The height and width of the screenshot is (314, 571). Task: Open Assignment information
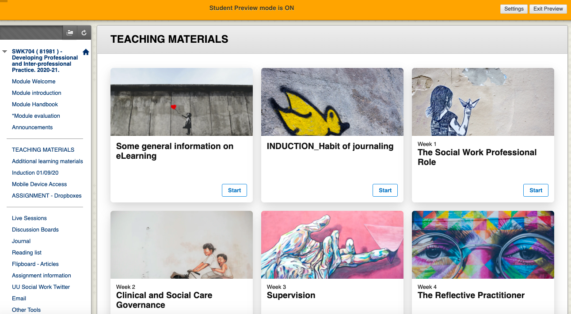[42, 276]
